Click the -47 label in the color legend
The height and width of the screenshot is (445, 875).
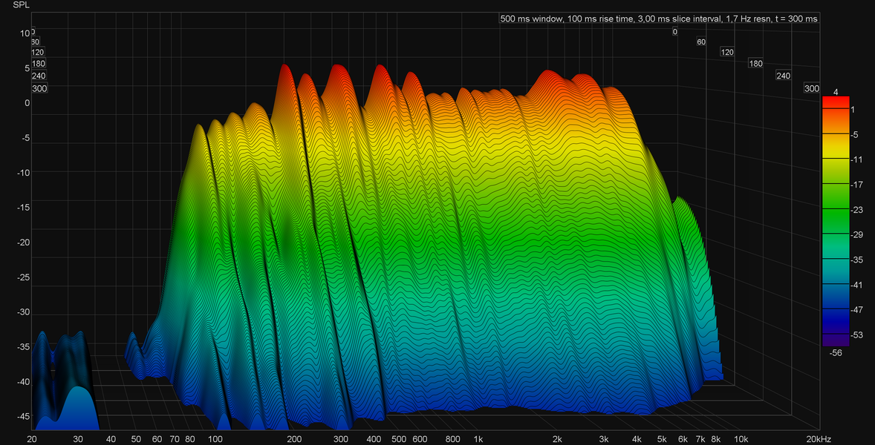click(x=856, y=310)
